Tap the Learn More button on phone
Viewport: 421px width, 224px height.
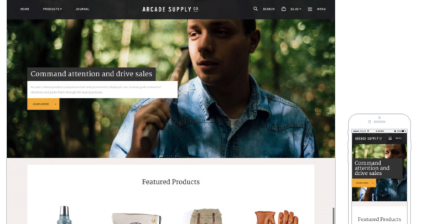(x=364, y=183)
